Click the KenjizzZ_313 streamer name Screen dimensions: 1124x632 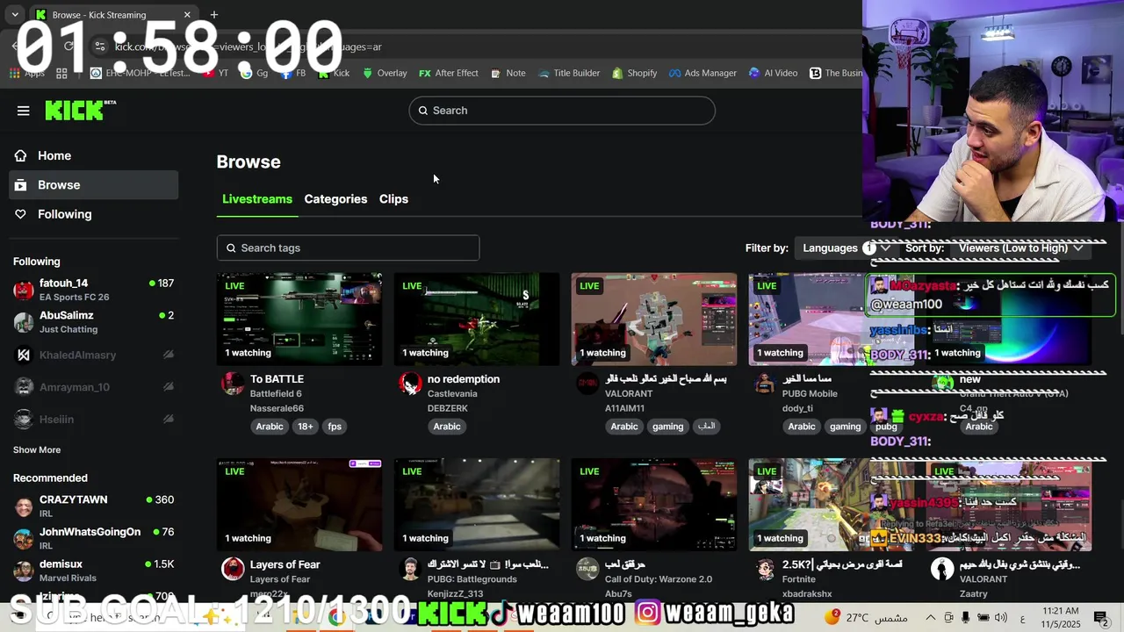coord(456,594)
